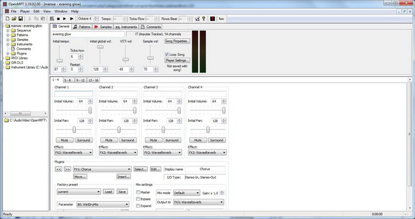Select the Comments item in tree
415x219 pixels.
24,49
